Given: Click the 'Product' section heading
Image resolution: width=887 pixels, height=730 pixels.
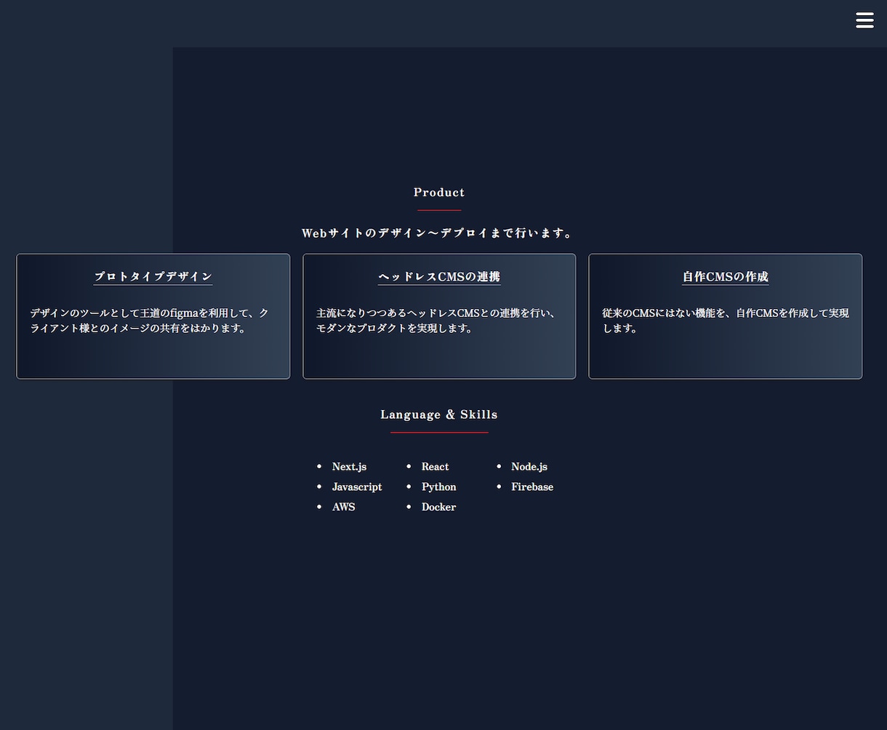Looking at the screenshot, I should [x=439, y=193].
